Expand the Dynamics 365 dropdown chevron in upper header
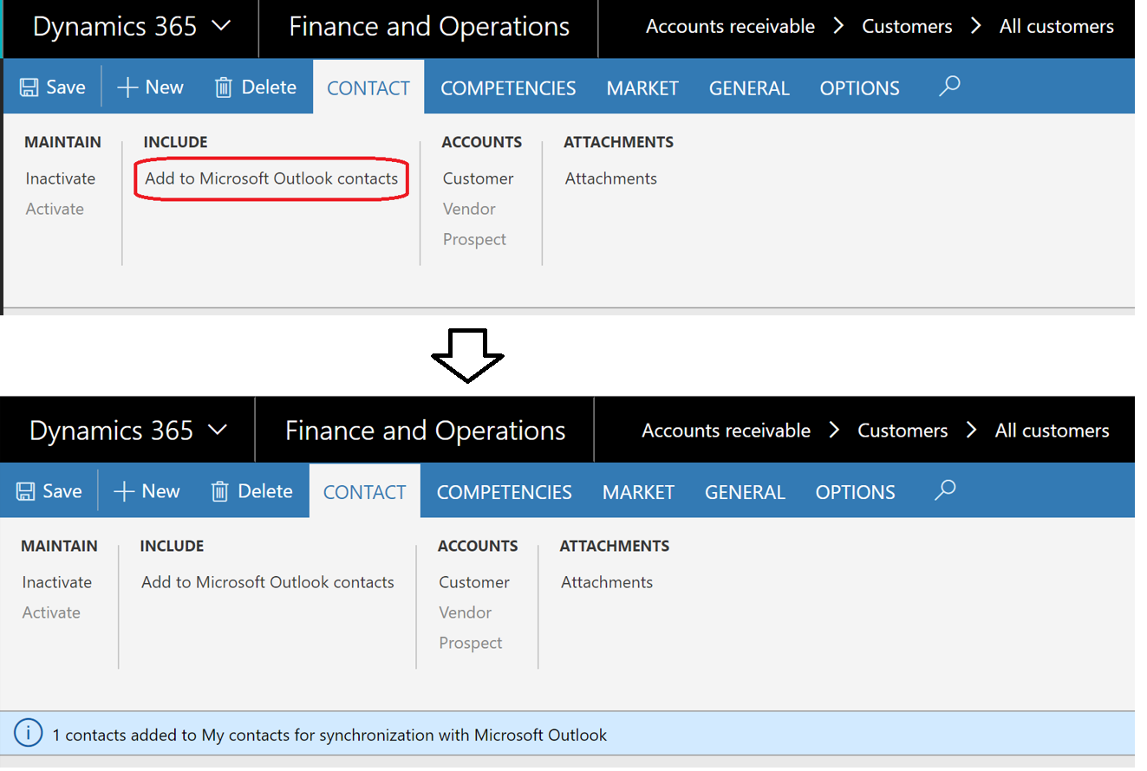This screenshot has height=771, width=1147. coord(222,26)
